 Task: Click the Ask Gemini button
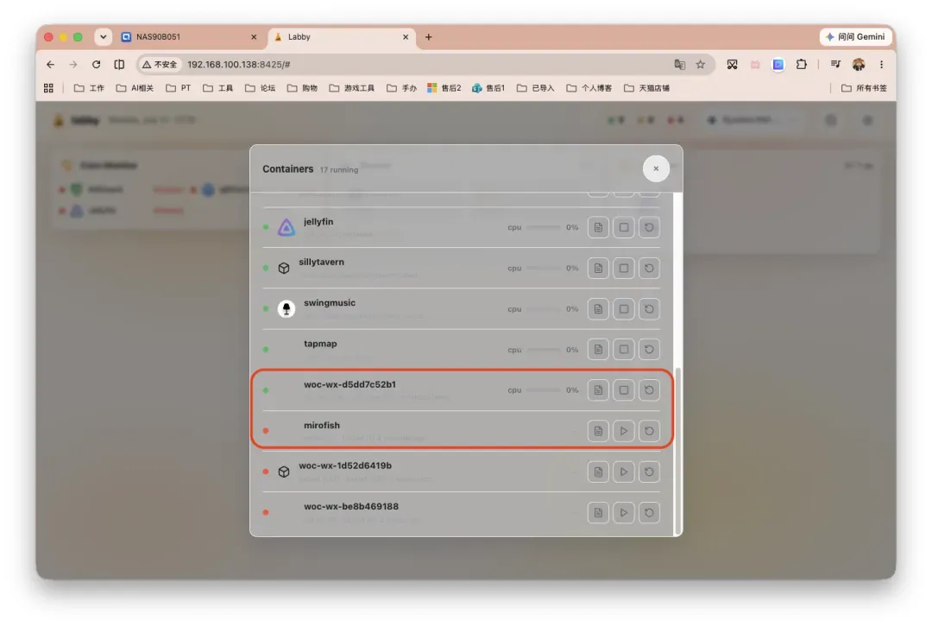click(x=856, y=37)
